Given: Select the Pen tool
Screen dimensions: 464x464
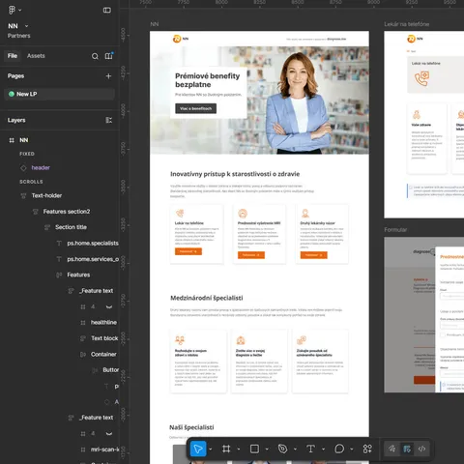Looking at the screenshot, I should [x=282, y=449].
